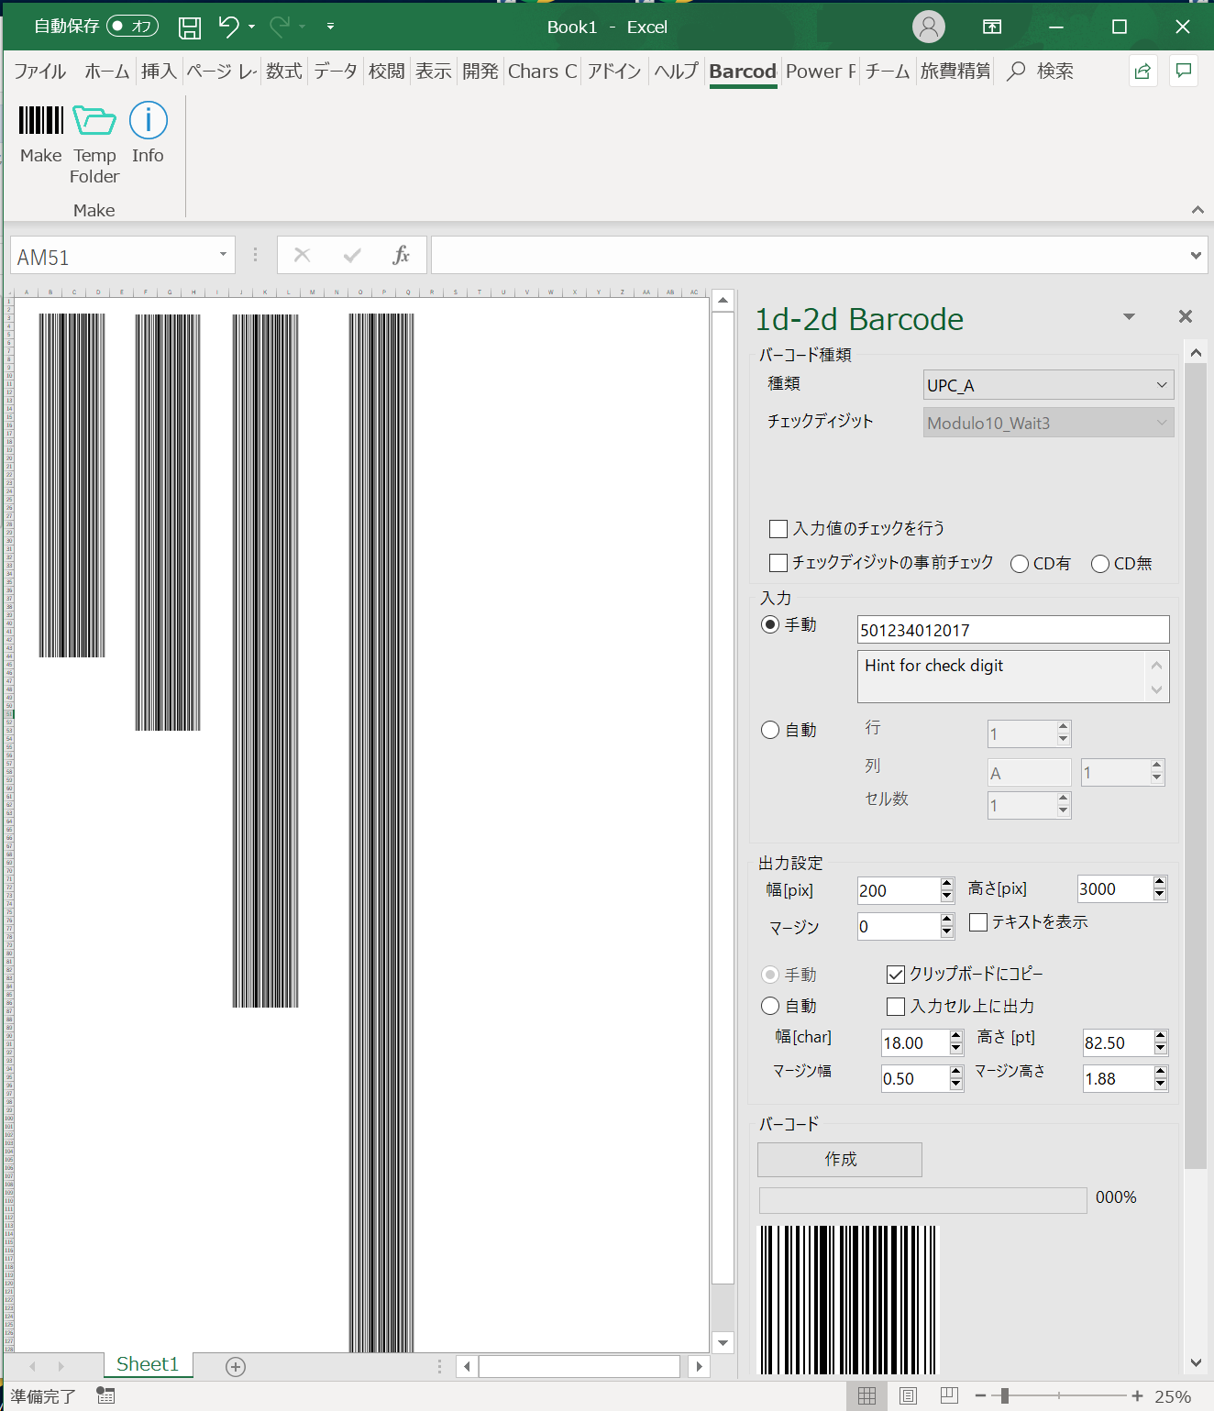The width and height of the screenshot is (1214, 1411).
Task: Click the formula bar input
Action: 808,255
